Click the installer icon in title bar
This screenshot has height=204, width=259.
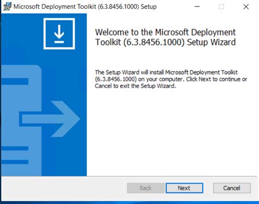tap(7, 7)
